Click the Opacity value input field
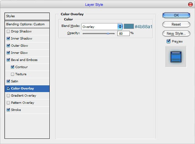This screenshot has height=144, width=195. click(x=123, y=33)
